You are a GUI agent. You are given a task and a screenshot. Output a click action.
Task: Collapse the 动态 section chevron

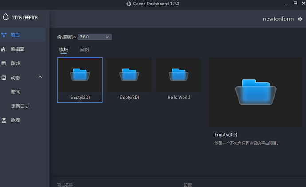point(40,77)
